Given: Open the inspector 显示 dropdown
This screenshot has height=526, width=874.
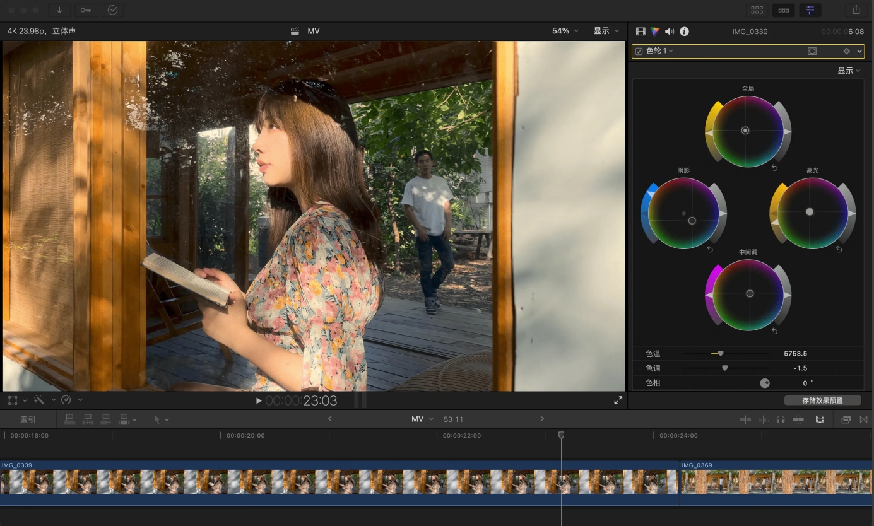Looking at the screenshot, I should [x=849, y=71].
